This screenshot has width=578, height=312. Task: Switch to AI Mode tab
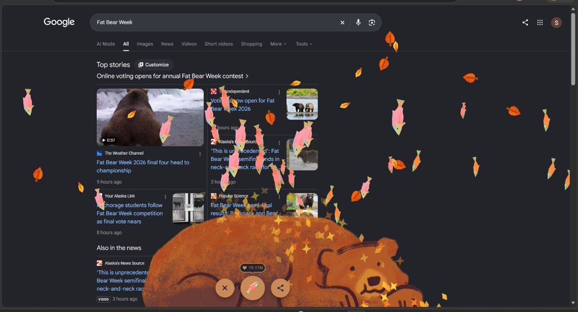[x=106, y=44]
